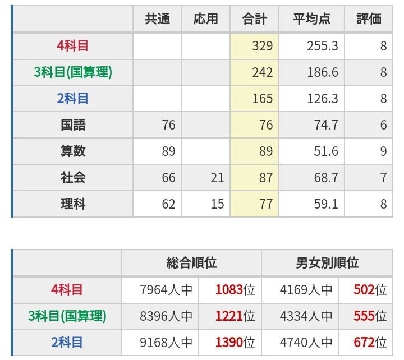The height and width of the screenshot is (360, 404).
Task: Click 社会 共通 score 66
Action: pos(168,178)
